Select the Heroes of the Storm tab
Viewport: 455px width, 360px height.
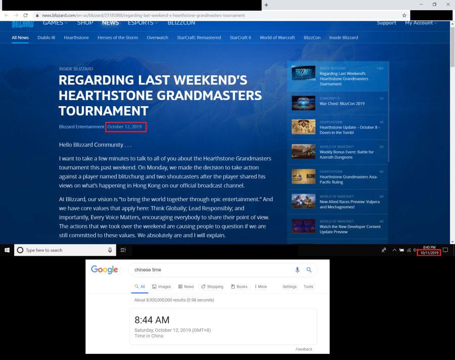117,37
